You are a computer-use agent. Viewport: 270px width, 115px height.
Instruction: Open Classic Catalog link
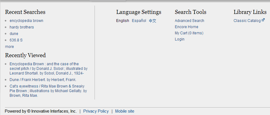coord(247,21)
